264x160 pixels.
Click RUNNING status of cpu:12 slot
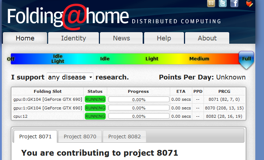click(x=95, y=116)
